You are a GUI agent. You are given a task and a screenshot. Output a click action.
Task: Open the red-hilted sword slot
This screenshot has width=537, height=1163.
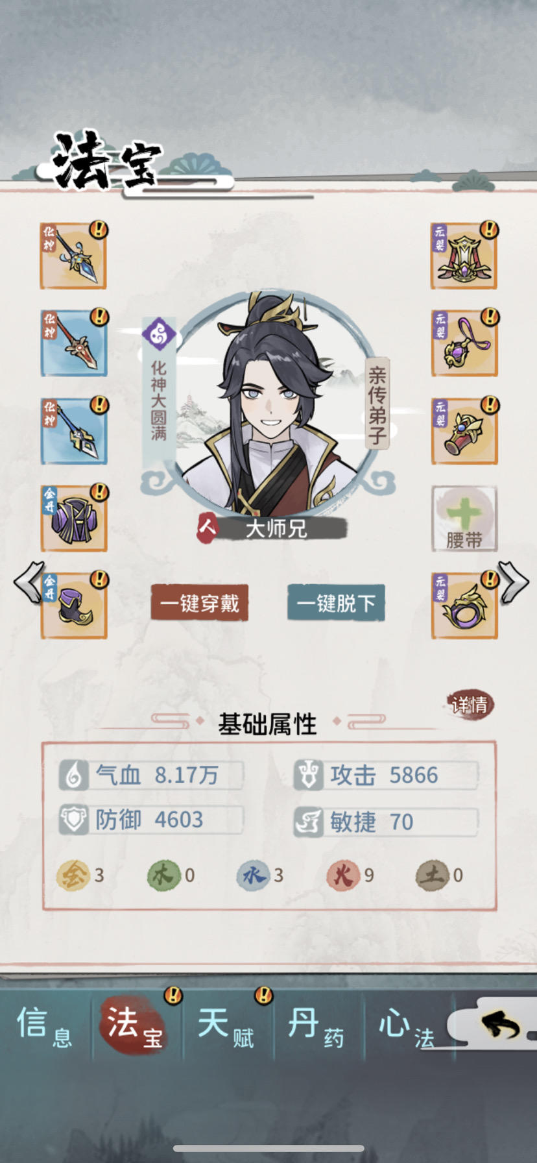click(73, 343)
